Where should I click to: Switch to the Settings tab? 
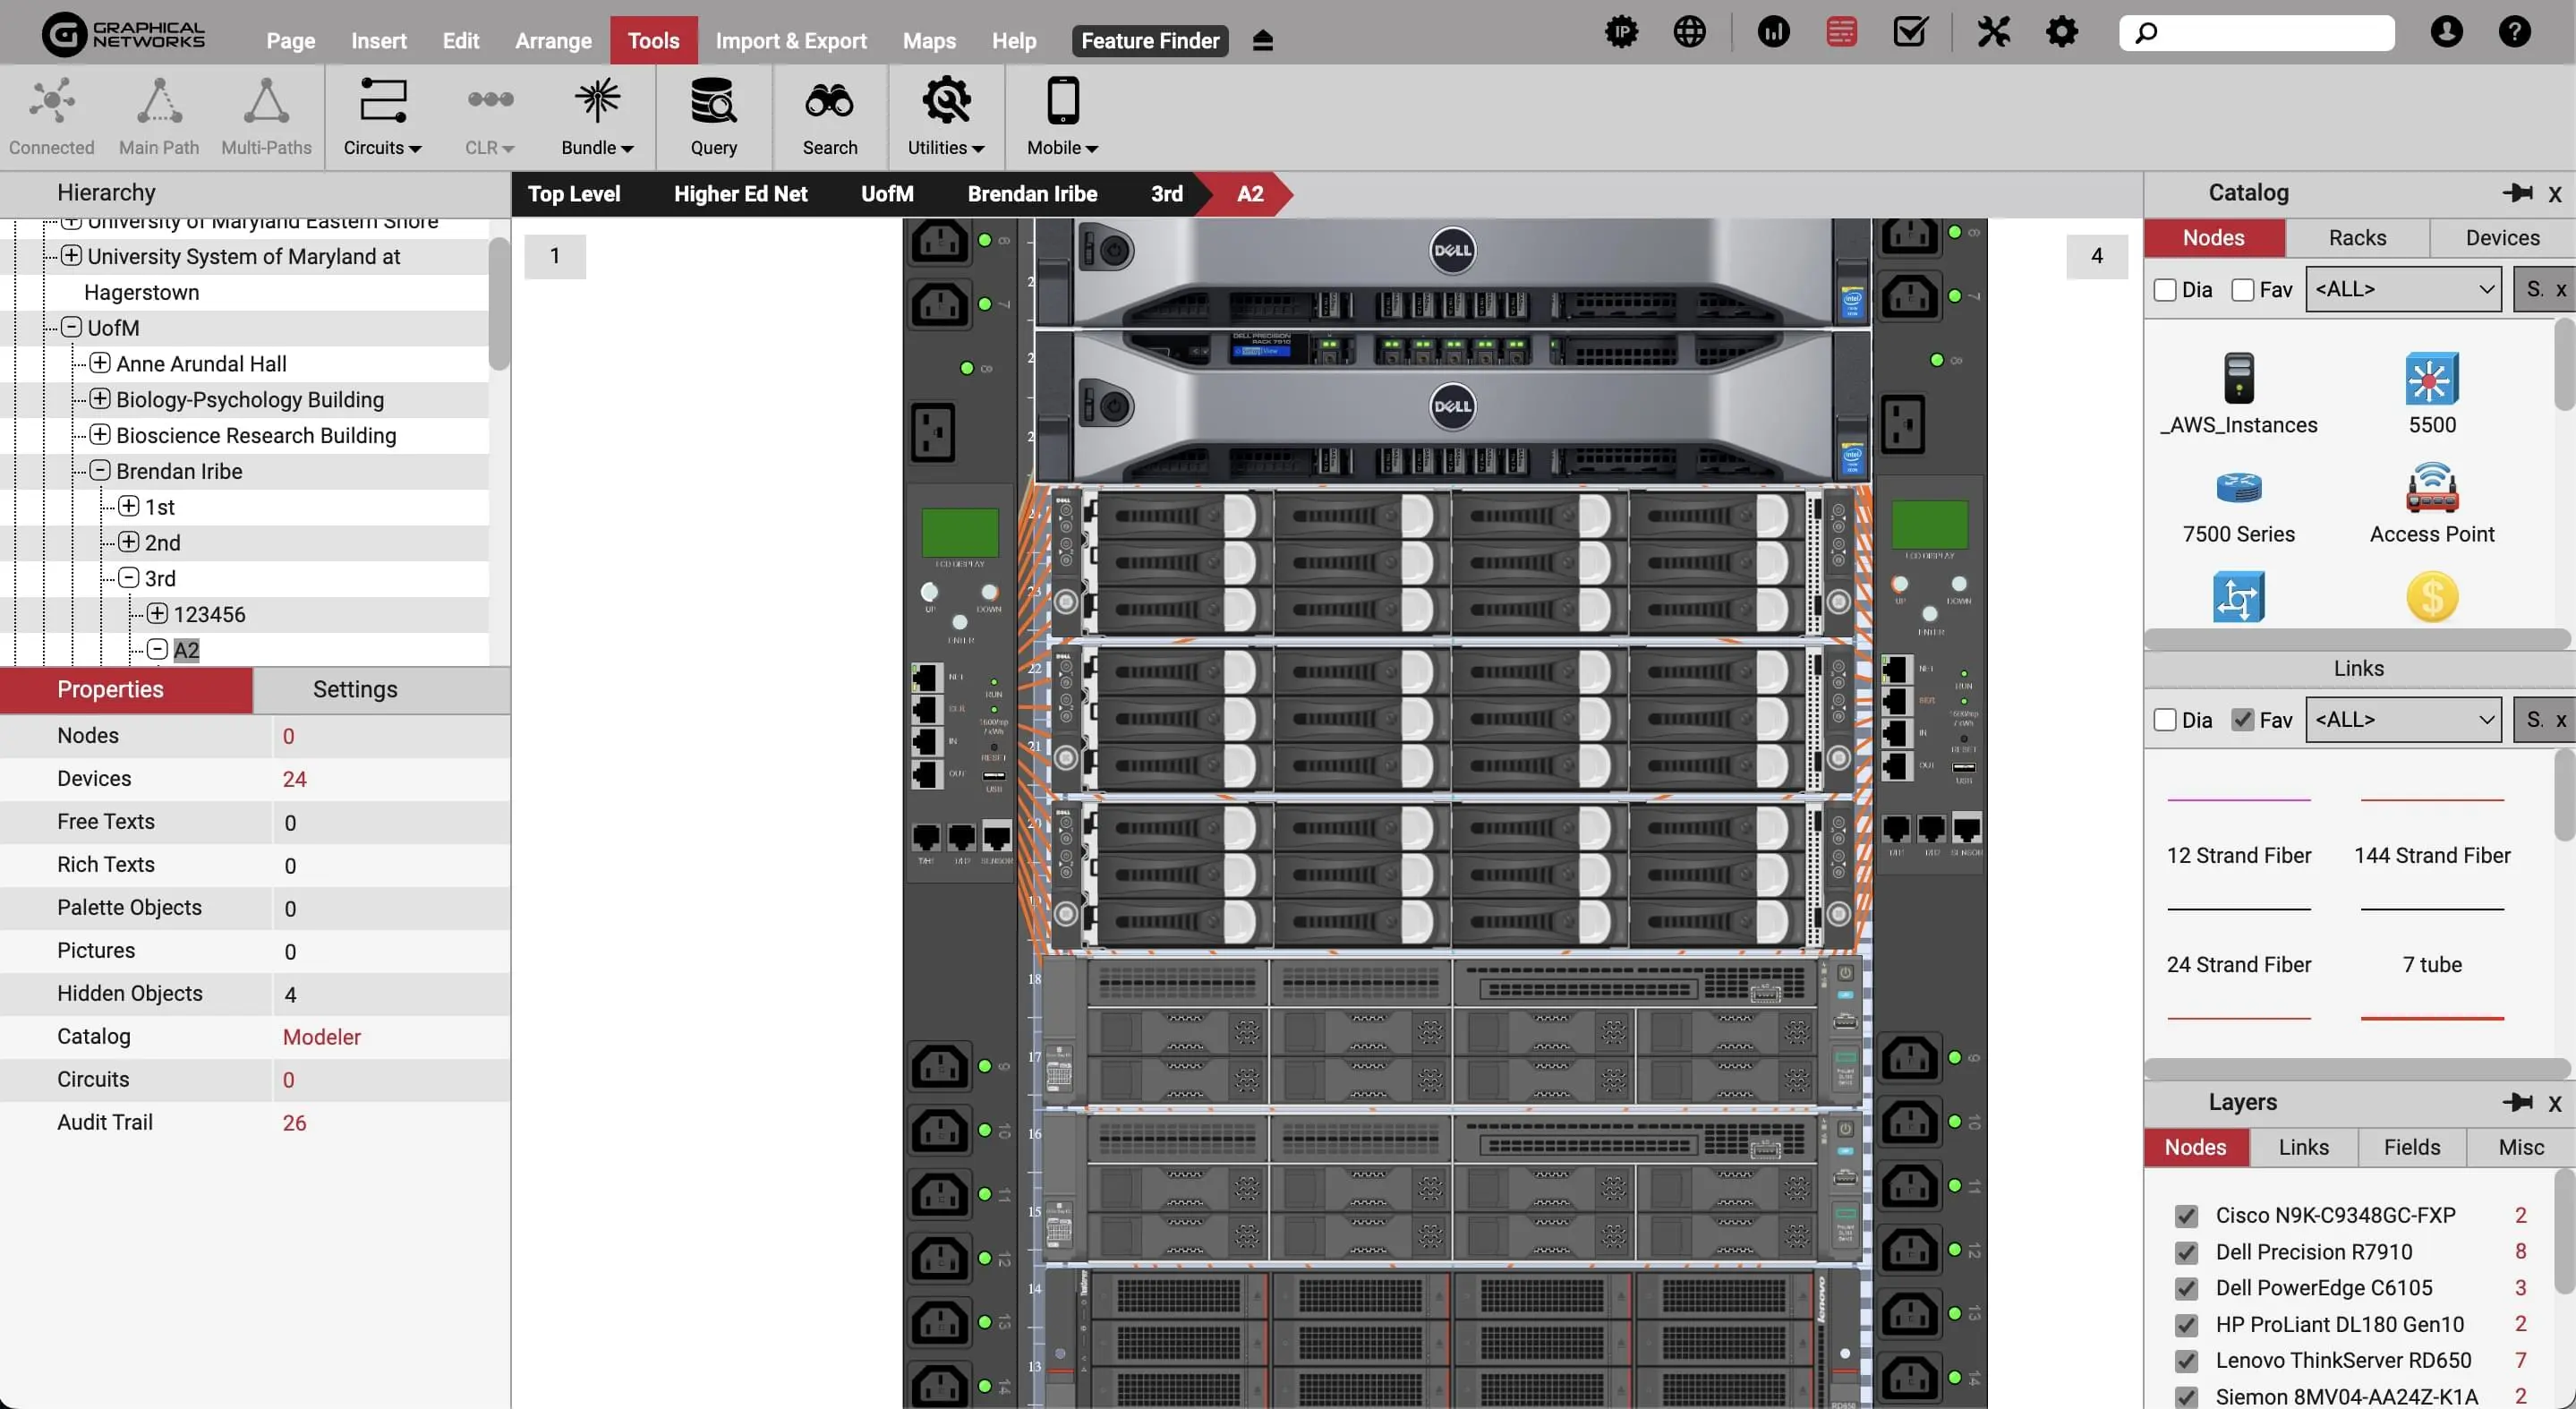click(355, 689)
